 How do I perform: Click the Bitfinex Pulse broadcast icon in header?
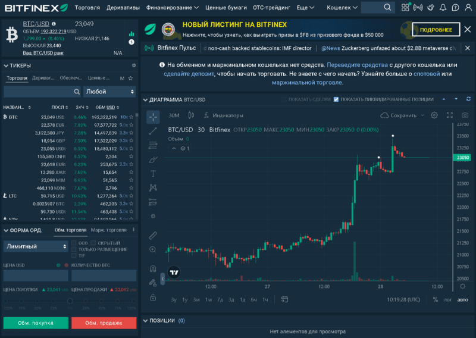(418, 8)
